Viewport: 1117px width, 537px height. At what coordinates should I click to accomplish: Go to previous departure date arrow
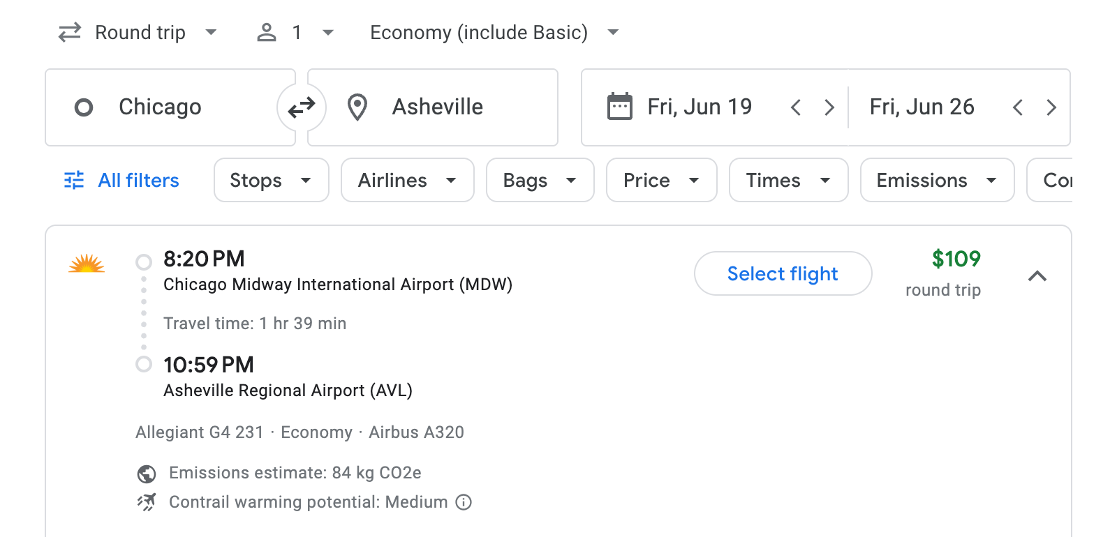(795, 107)
